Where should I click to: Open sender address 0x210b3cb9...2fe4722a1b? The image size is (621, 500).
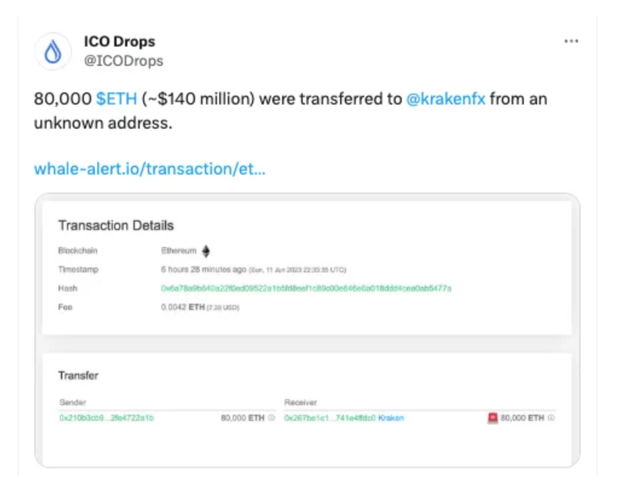pos(106,418)
